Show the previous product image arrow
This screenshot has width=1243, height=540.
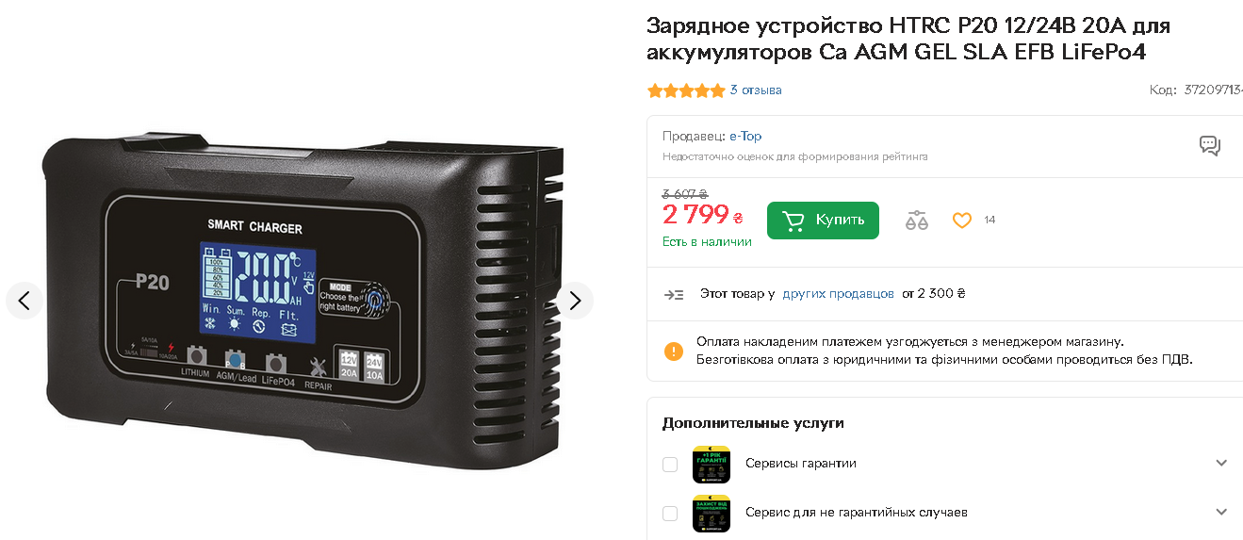(25, 301)
